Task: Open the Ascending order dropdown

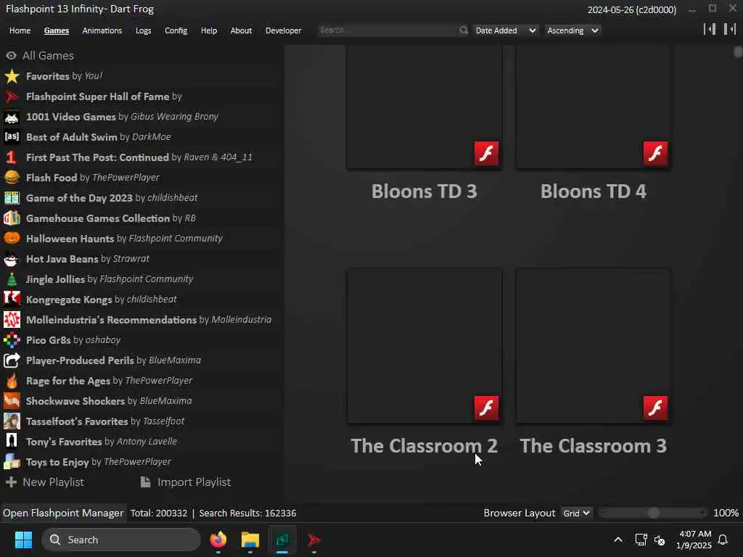Action: click(x=572, y=30)
